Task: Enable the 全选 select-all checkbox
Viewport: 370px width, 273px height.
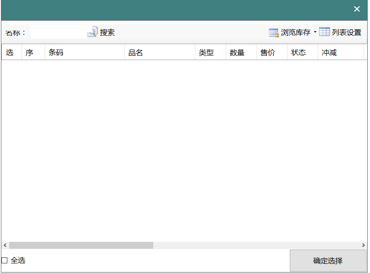Action: pyautogui.click(x=4, y=260)
